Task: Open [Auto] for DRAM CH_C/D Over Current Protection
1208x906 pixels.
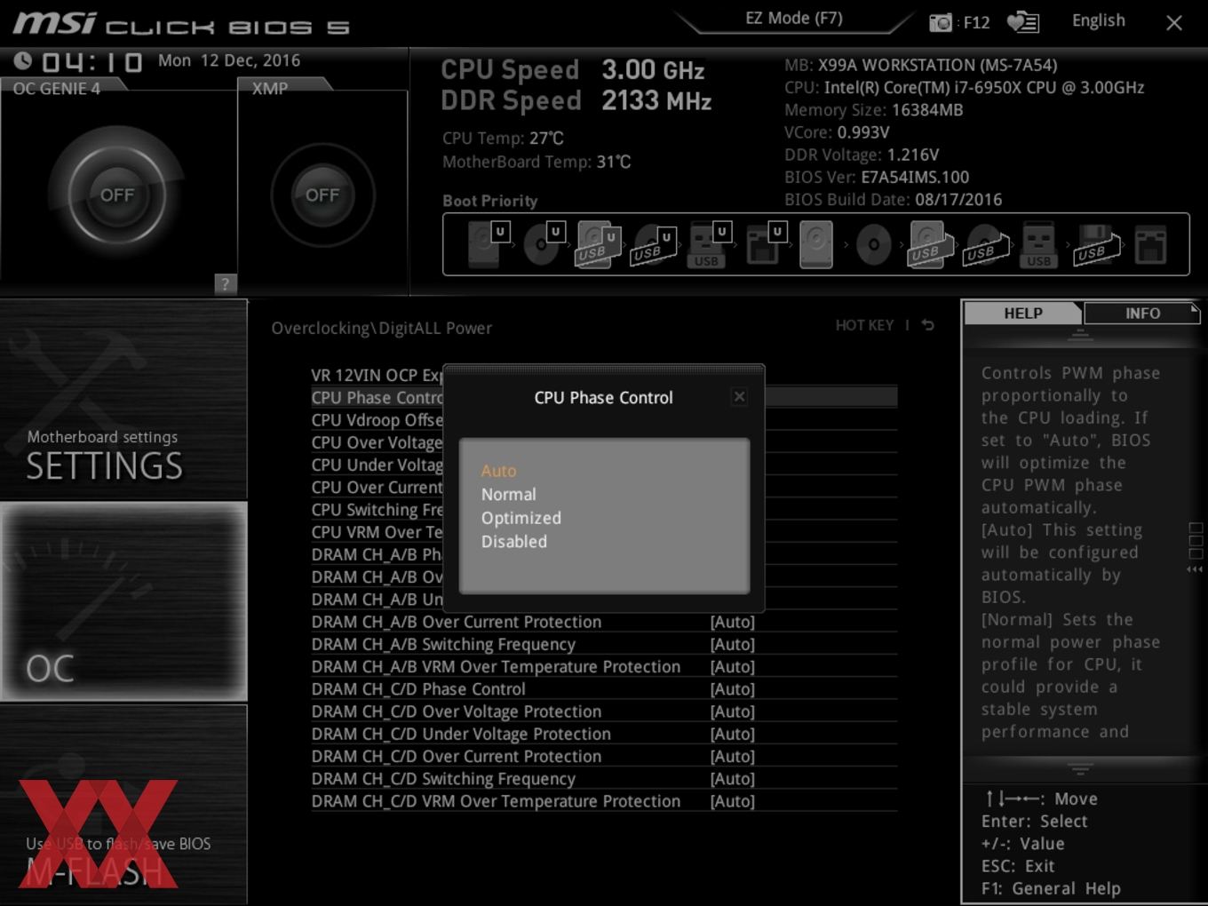Action: click(x=732, y=756)
